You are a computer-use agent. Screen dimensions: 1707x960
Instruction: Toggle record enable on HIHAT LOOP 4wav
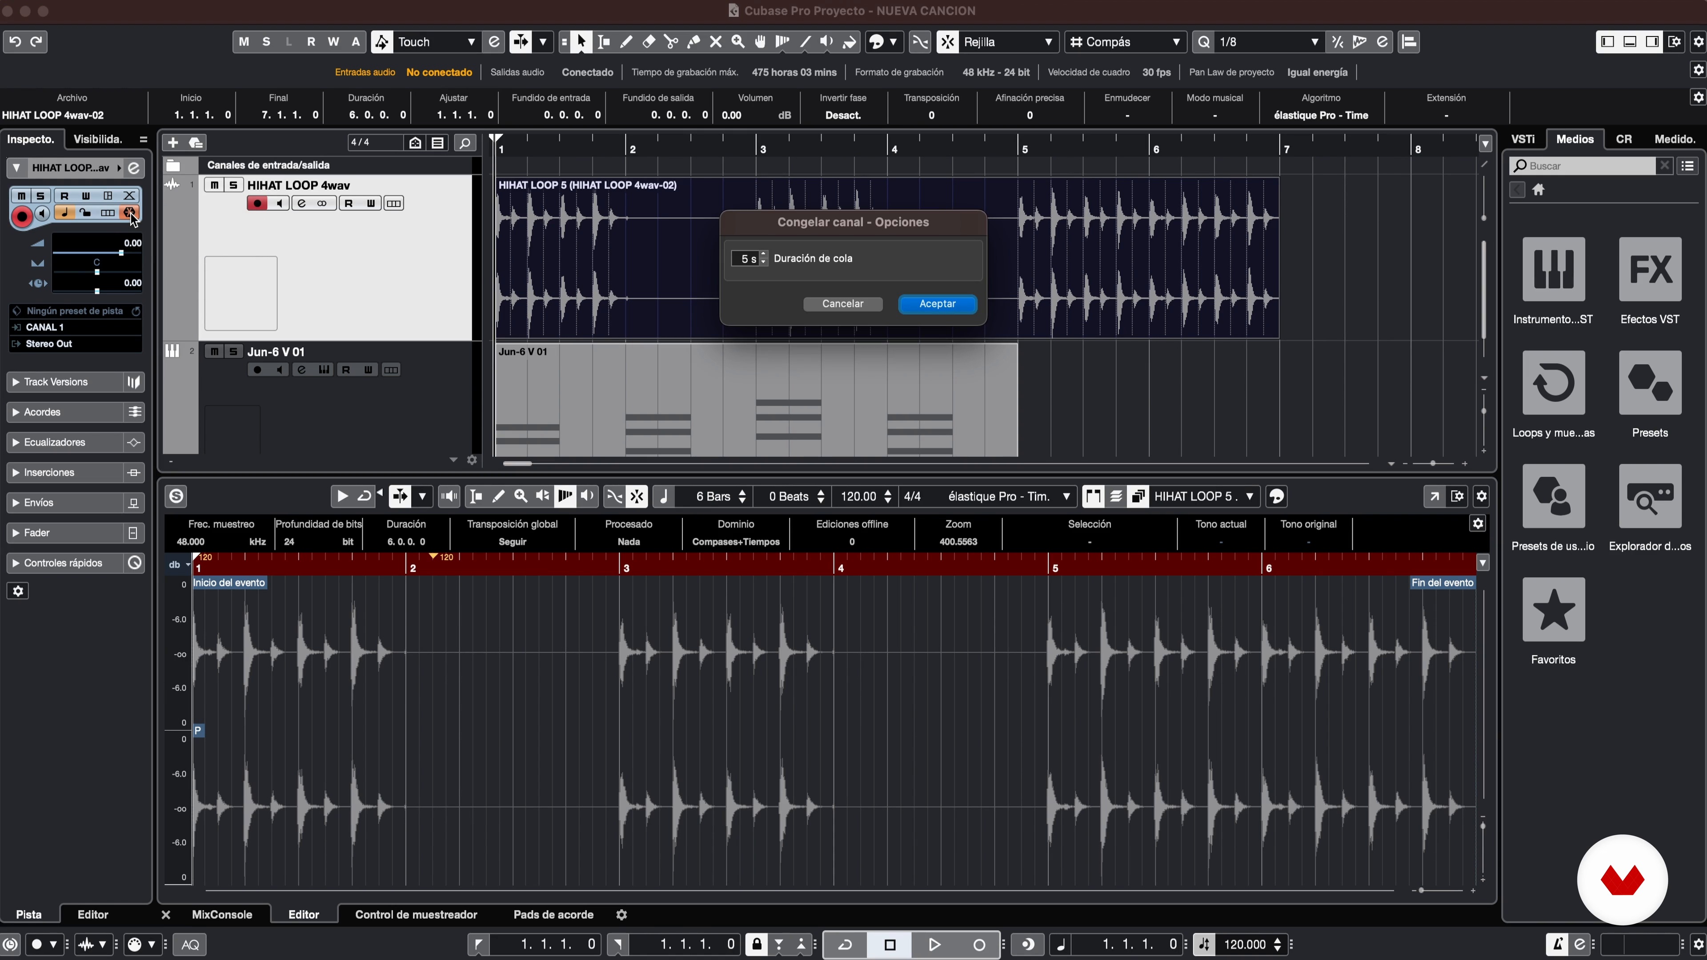coord(257,204)
